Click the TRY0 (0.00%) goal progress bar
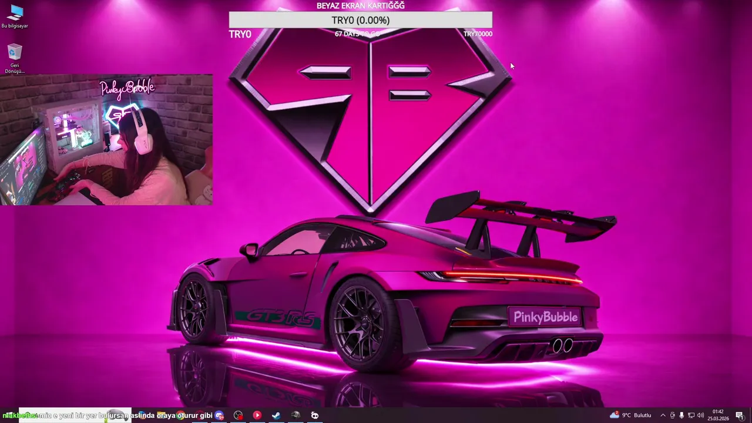 tap(360, 20)
